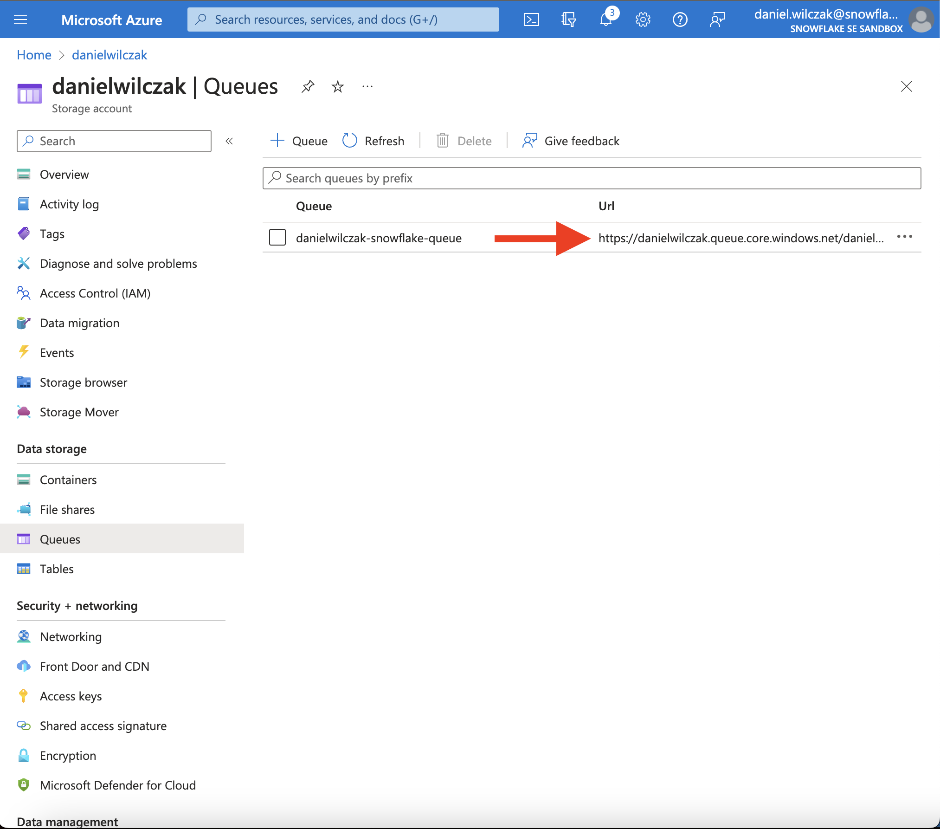Viewport: 940px width, 829px height.
Task: Open row options for danielwilczak-snowflake-queue
Action: click(x=905, y=237)
